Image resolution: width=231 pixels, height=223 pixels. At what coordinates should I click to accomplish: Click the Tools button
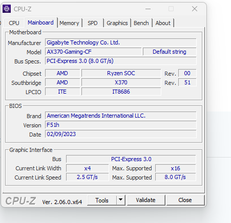point(102,200)
